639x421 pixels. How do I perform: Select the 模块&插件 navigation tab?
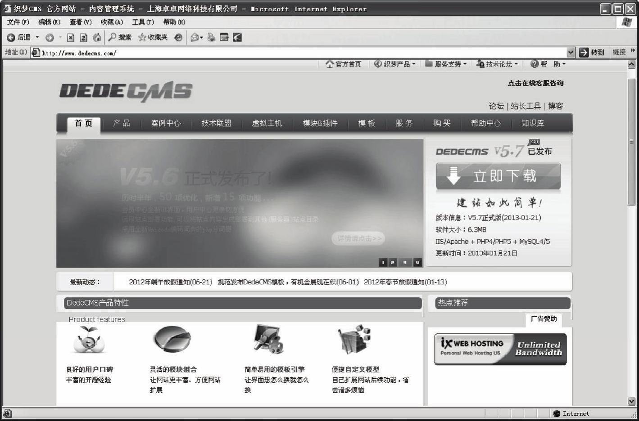(x=320, y=123)
